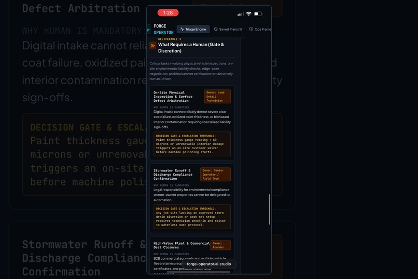This screenshot has width=418, height=279.
Task: Click the page scrollbar thumb in phone view
Action: (x=269, y=209)
